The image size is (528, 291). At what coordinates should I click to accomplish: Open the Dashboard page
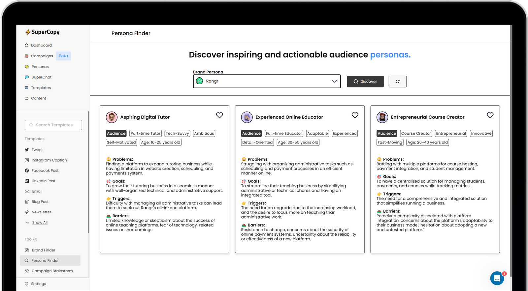[41, 45]
